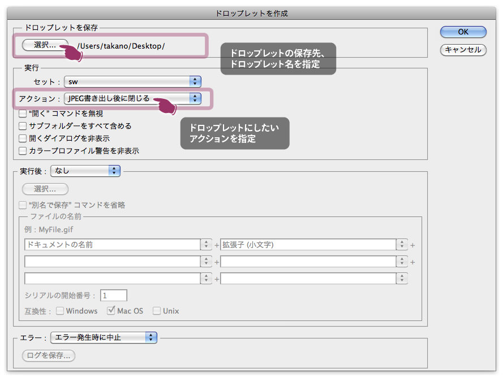Enable the "開く" コマンドを無視 checkbox
503x378 pixels.
(x=23, y=114)
